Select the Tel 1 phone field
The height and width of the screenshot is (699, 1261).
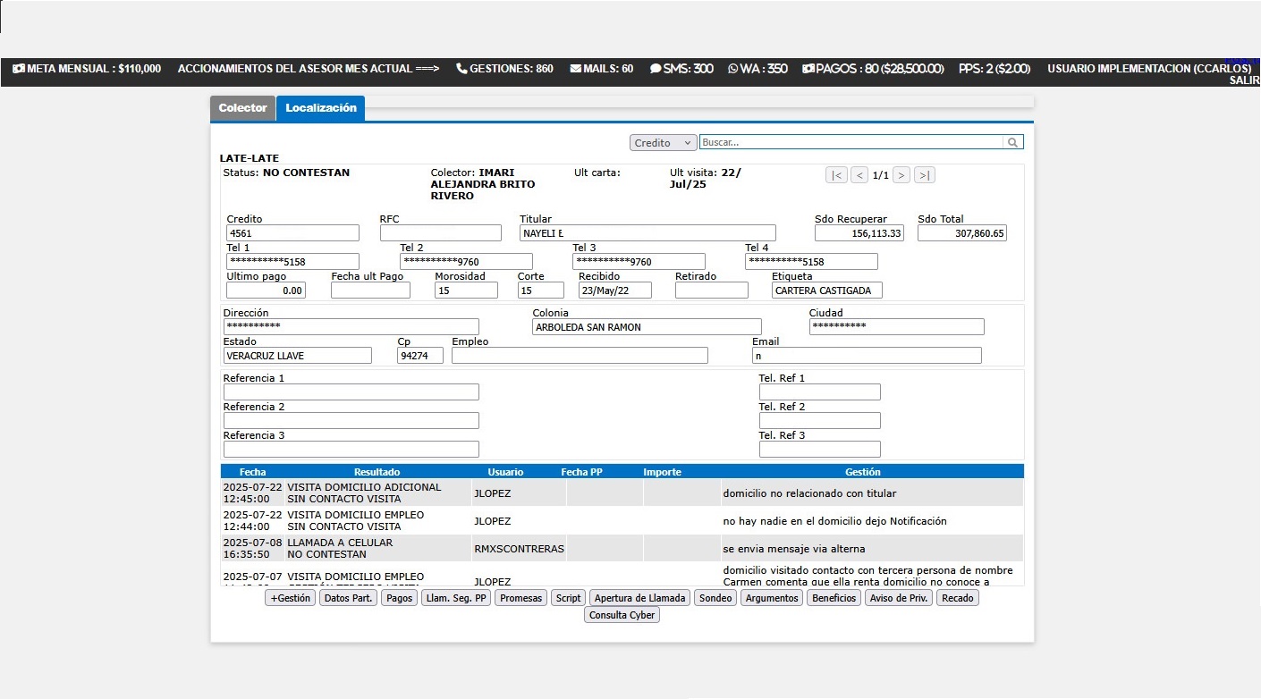(292, 262)
